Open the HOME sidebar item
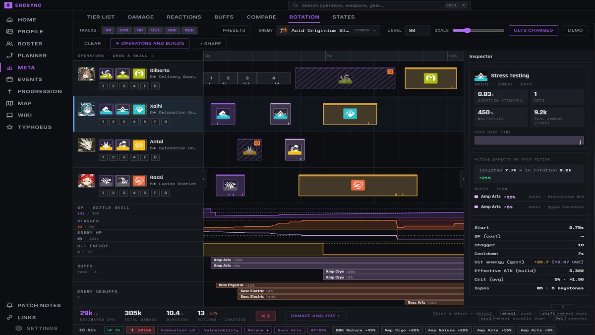Viewport: 595px width, 335px height. [x=27, y=20]
